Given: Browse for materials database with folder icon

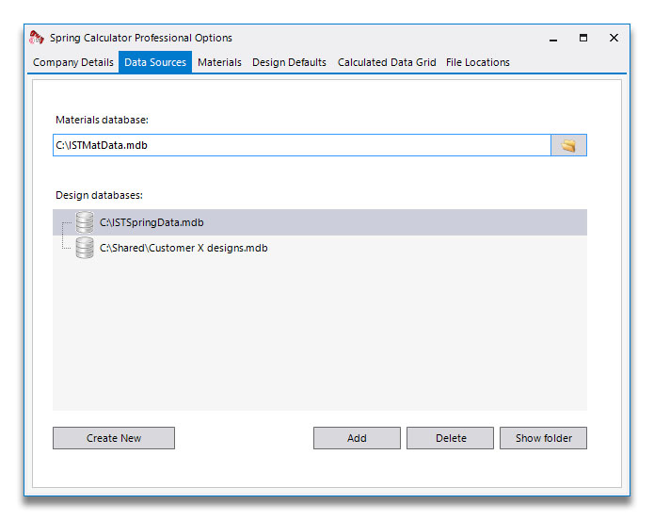Looking at the screenshot, I should (568, 145).
